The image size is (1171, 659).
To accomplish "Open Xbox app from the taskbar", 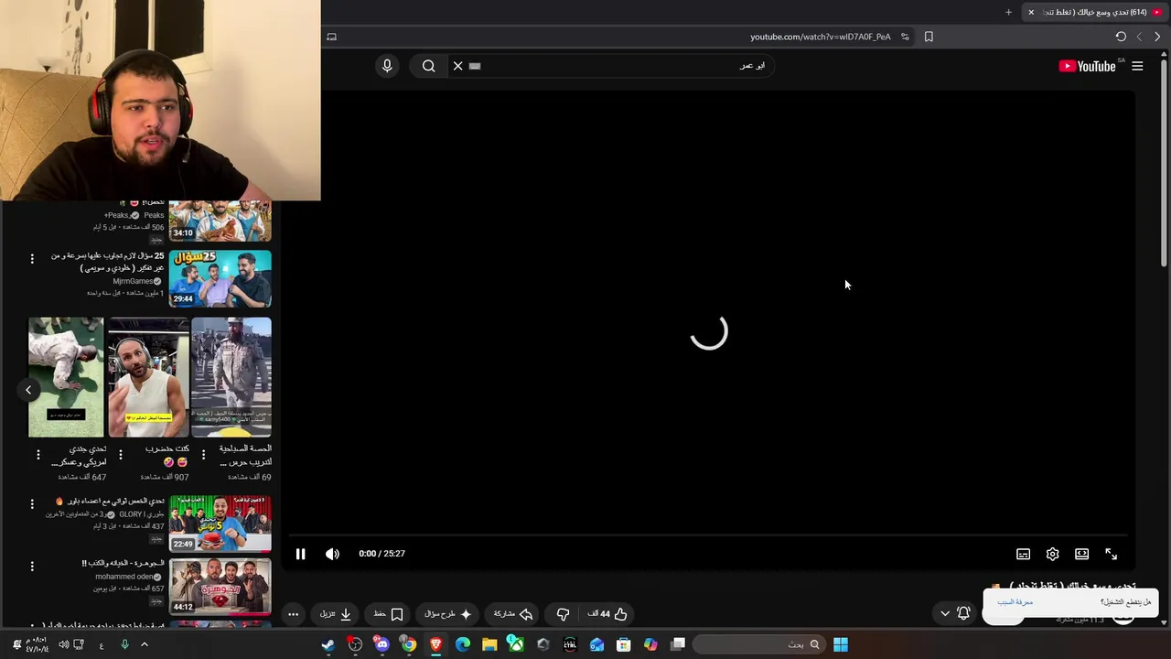I will [x=516, y=644].
